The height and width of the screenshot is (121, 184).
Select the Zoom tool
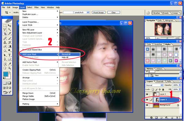coord(10,68)
